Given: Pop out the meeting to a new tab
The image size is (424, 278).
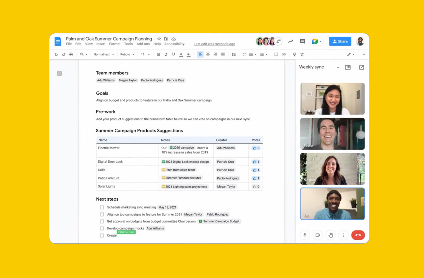Looking at the screenshot, I should [x=361, y=67].
